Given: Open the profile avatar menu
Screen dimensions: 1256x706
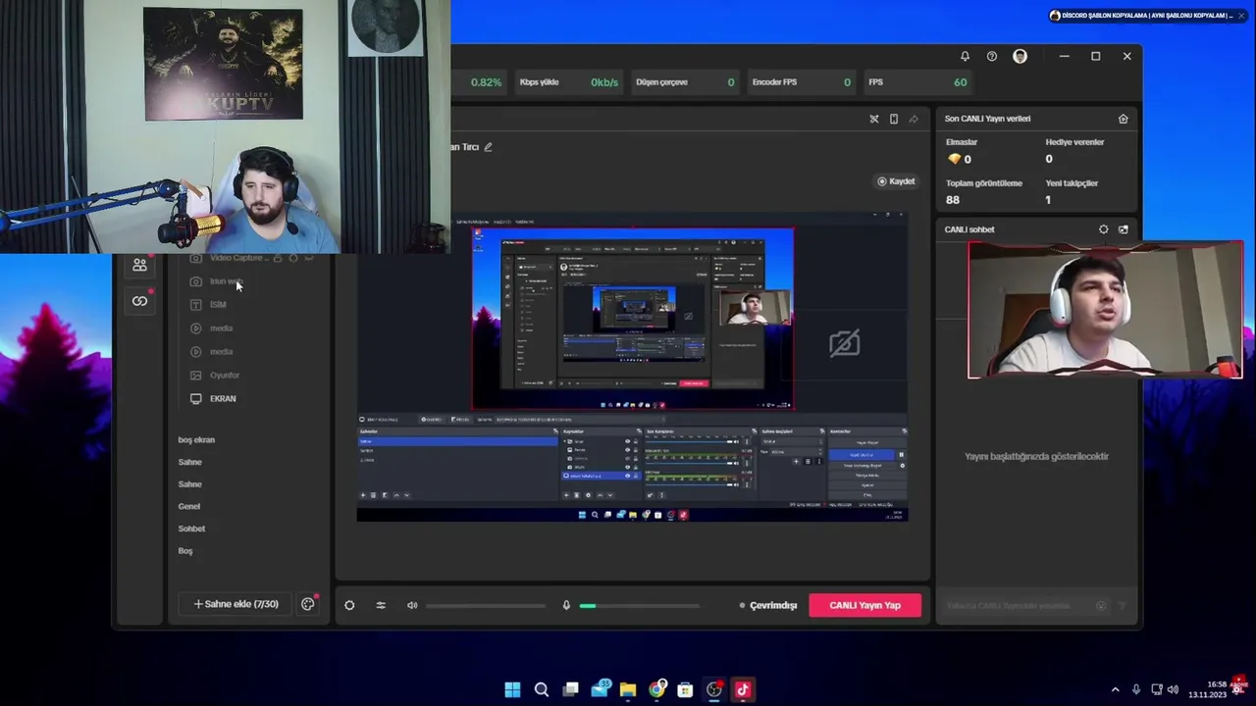Looking at the screenshot, I should [1020, 56].
